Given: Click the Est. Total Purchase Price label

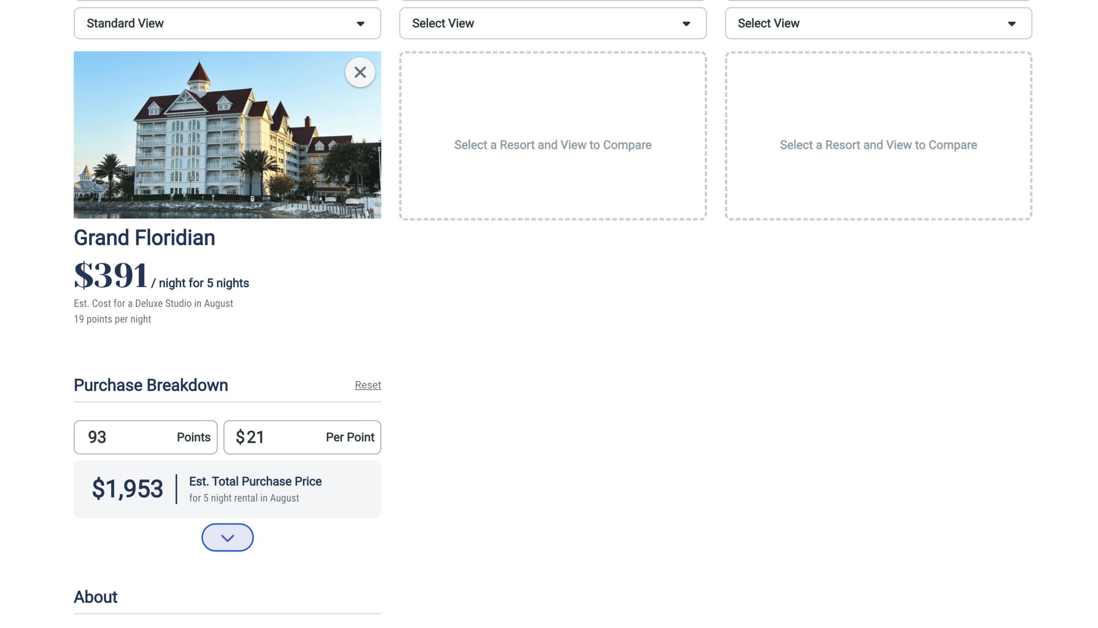Looking at the screenshot, I should click(255, 481).
